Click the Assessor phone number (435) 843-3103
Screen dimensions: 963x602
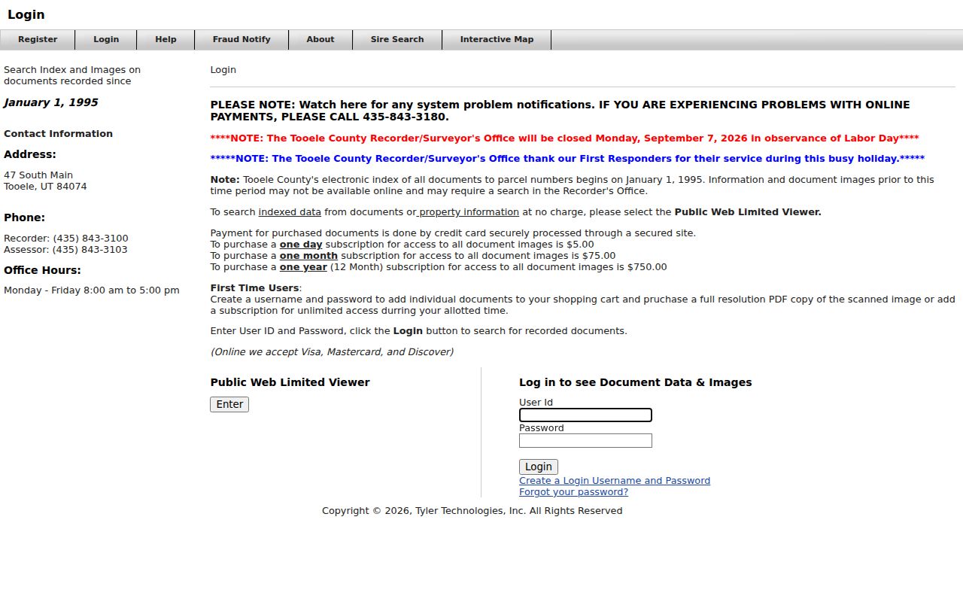pos(90,250)
